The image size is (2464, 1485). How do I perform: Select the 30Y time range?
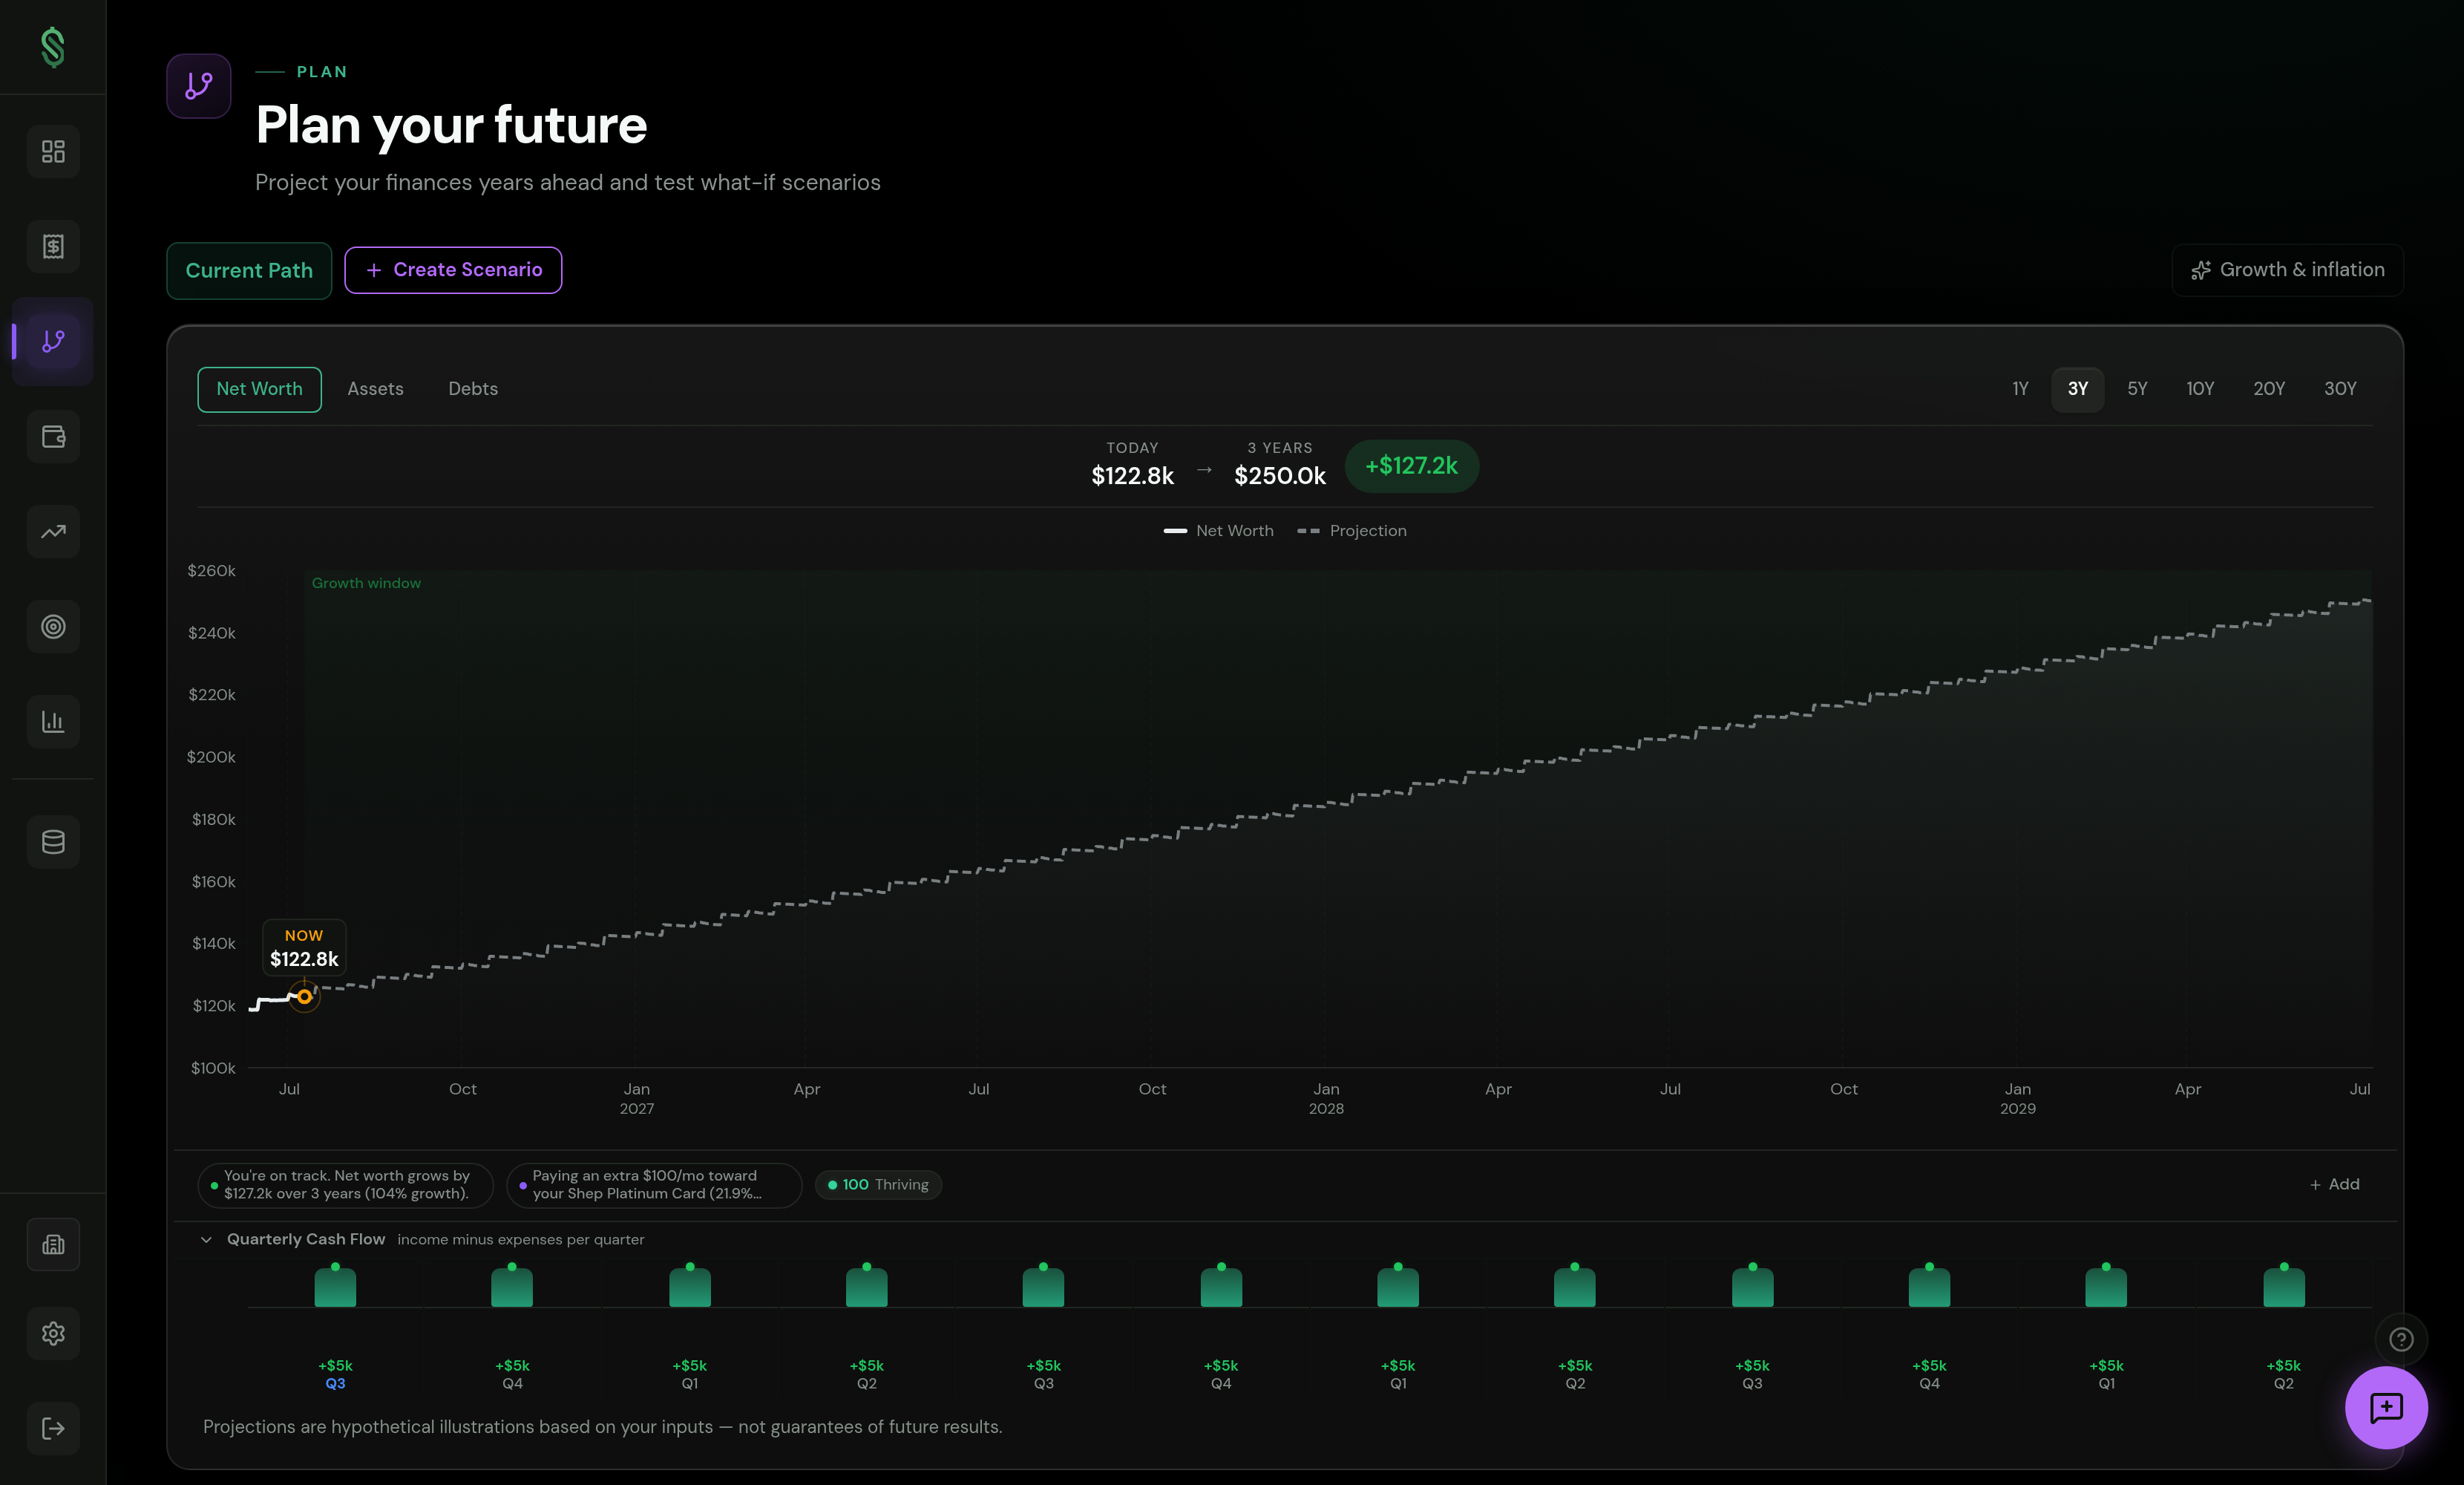2340,389
